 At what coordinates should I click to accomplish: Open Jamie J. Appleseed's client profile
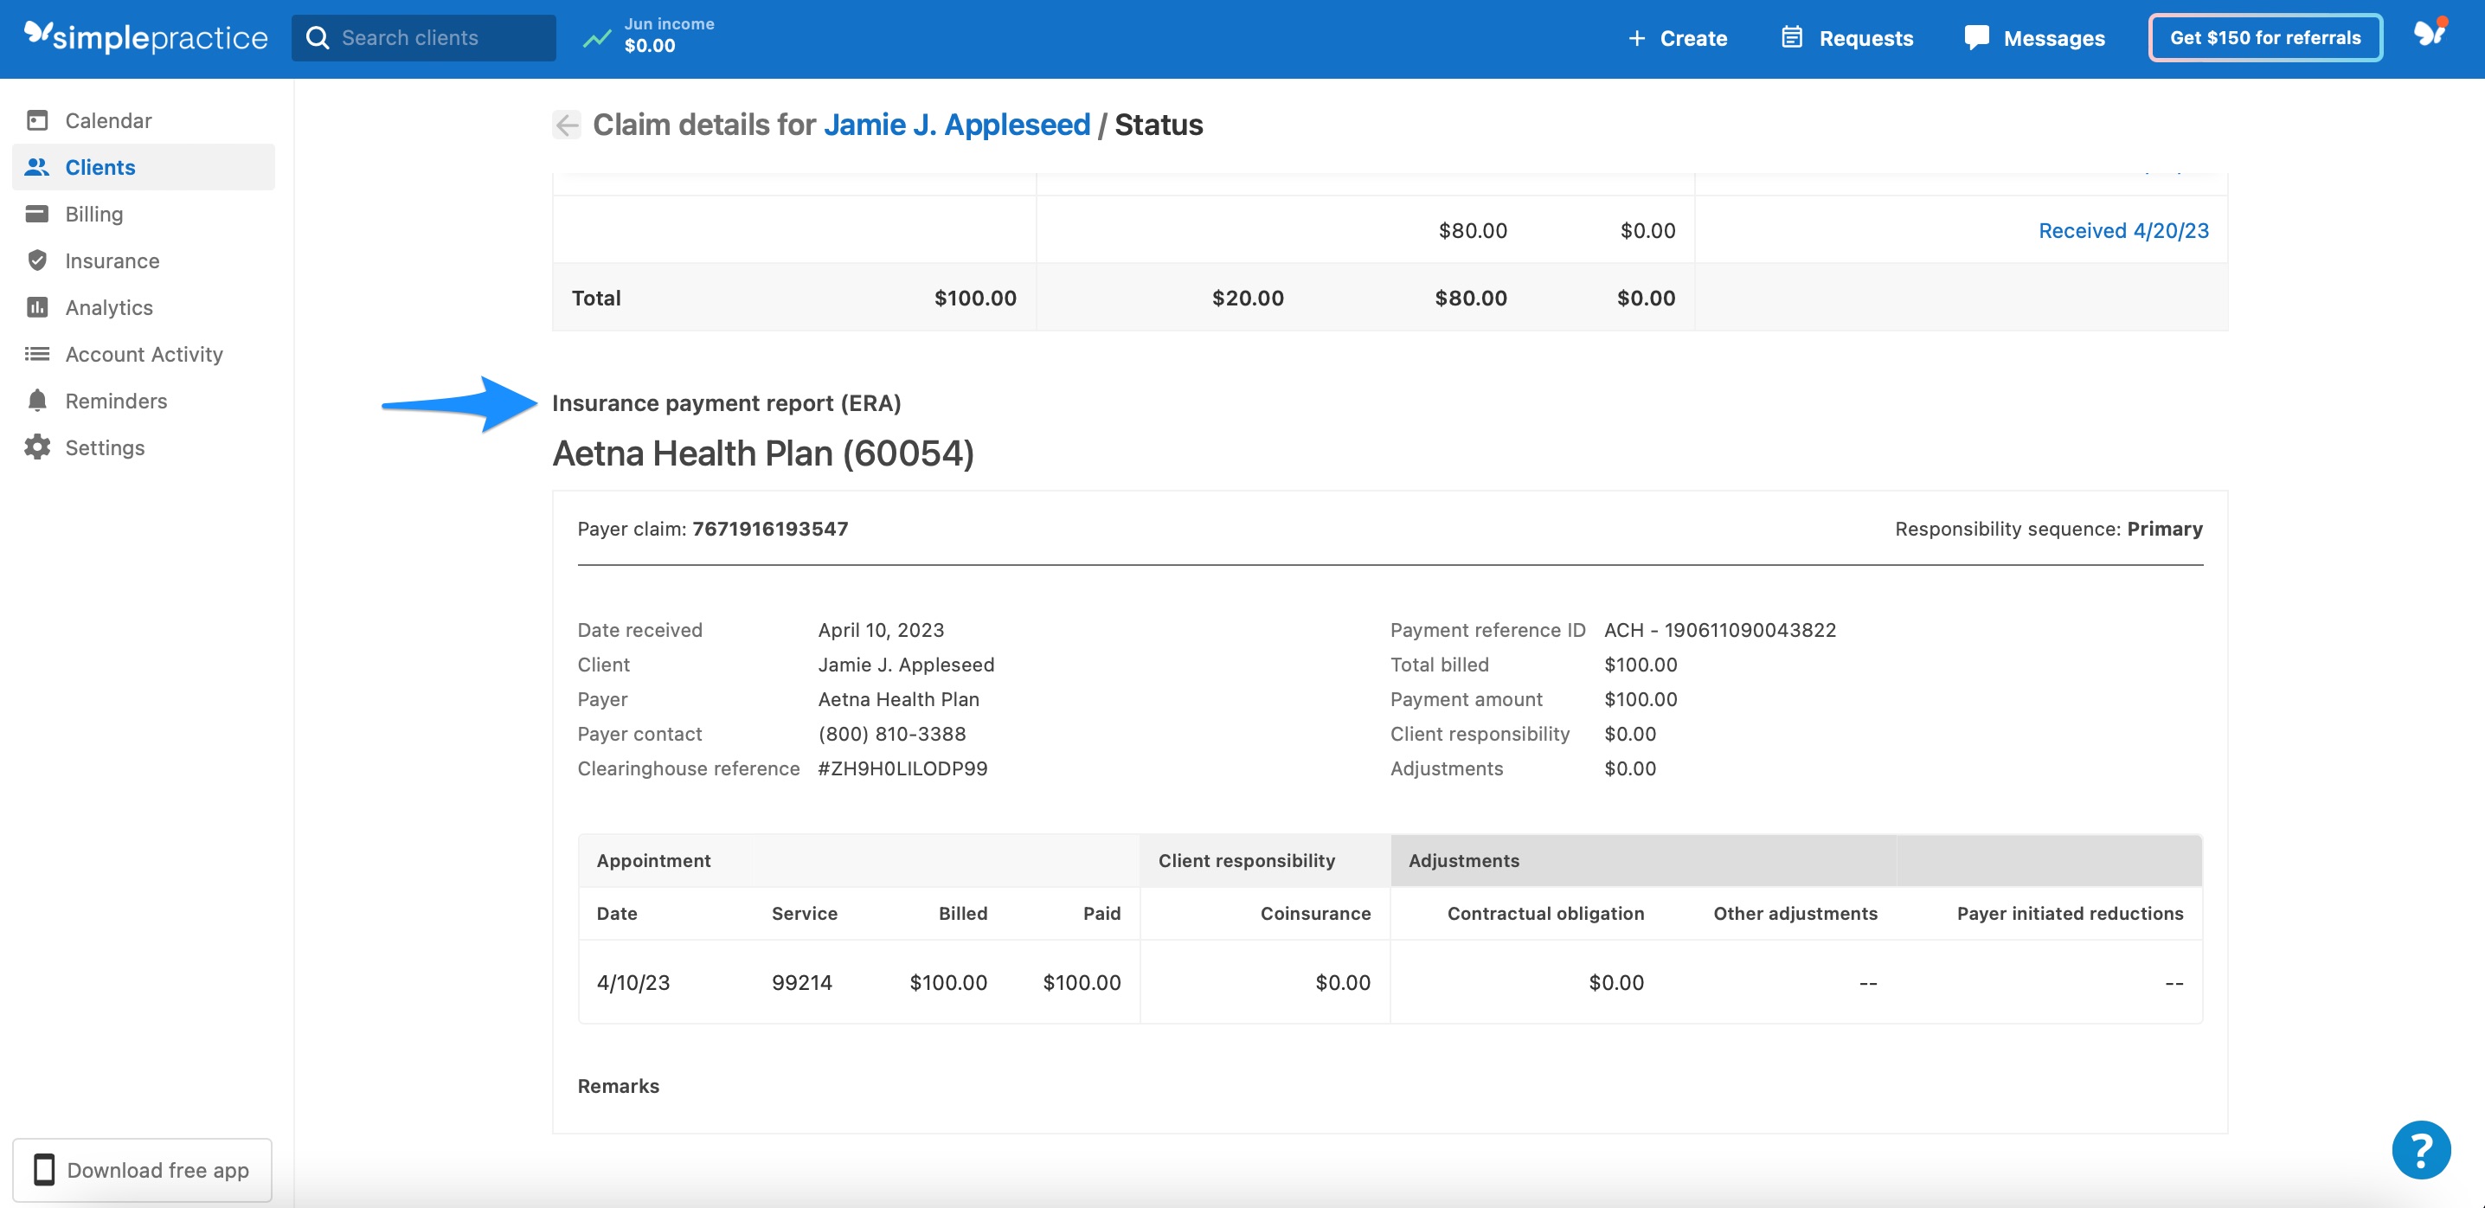[x=958, y=124]
